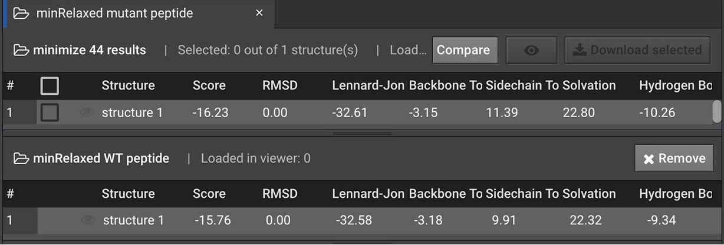This screenshot has width=724, height=245.
Task: Close the minRelaxed mutant peptide tab
Action: point(259,13)
